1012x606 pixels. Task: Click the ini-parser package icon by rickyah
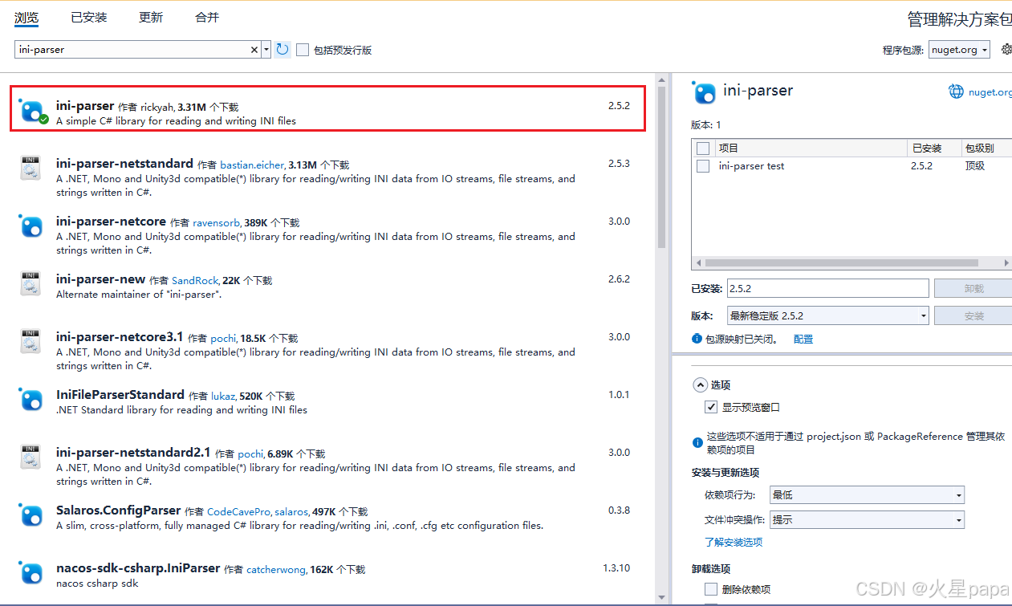(31, 111)
